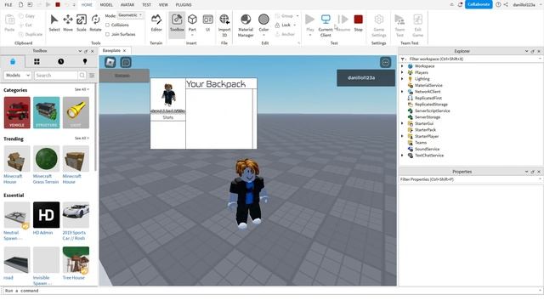Expand the Players tree node
Image resolution: width=544 pixels, height=306 pixels.
(402, 72)
